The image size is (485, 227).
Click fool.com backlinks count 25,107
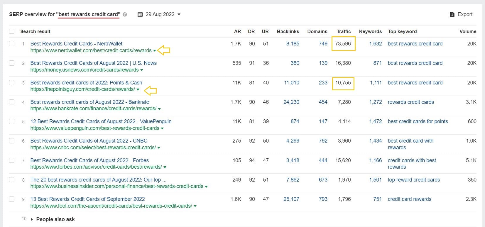point(291,199)
